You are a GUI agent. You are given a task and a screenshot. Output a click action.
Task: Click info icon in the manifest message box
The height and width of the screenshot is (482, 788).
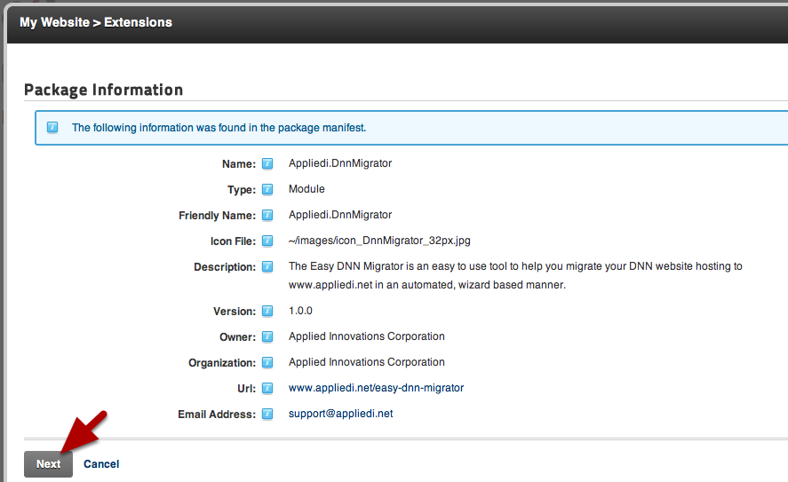click(x=52, y=128)
